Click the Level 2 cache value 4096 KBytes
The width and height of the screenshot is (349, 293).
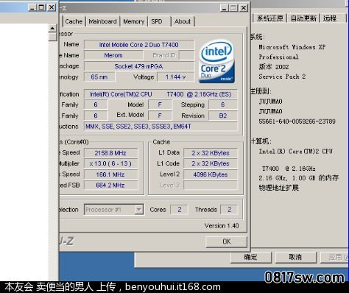[211, 174]
